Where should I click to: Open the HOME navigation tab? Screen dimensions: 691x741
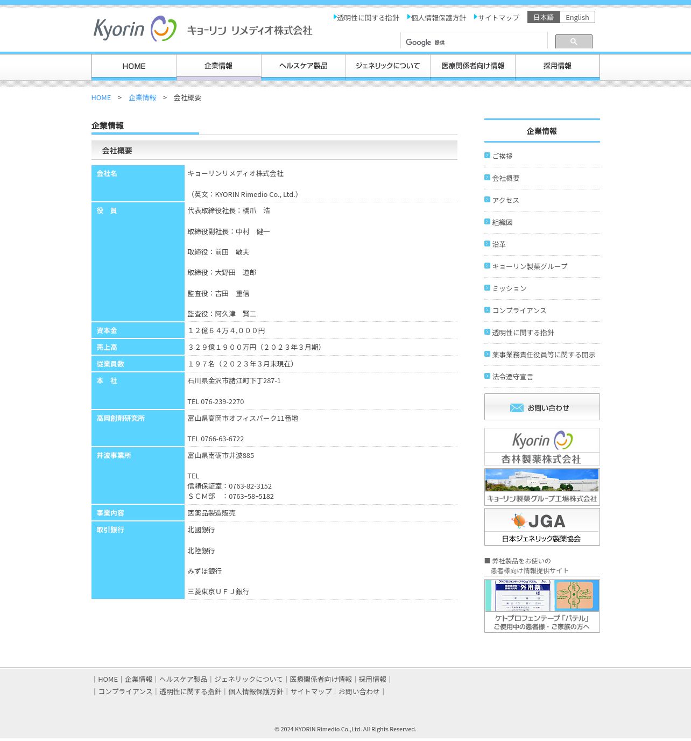click(x=134, y=67)
